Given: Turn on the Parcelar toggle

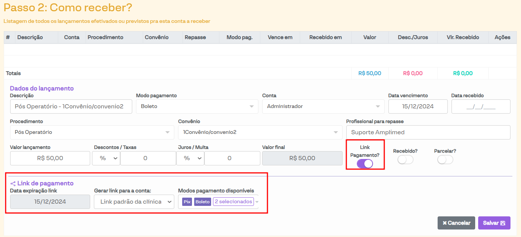Looking at the screenshot, I should (445, 160).
